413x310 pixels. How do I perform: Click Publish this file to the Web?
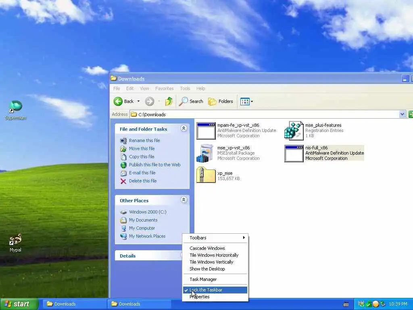pos(154,165)
